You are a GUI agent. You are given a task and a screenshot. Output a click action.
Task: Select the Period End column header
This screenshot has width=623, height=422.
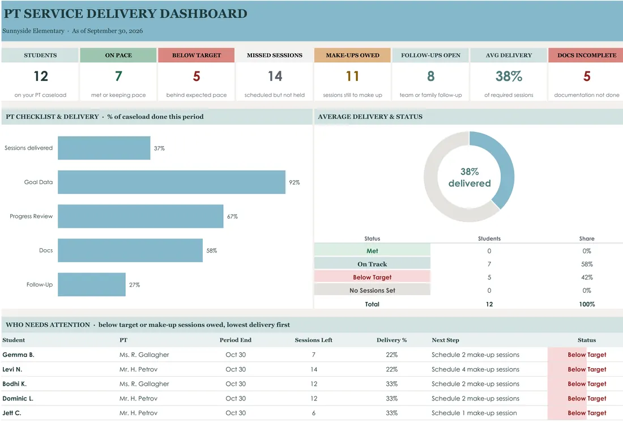[236, 340]
